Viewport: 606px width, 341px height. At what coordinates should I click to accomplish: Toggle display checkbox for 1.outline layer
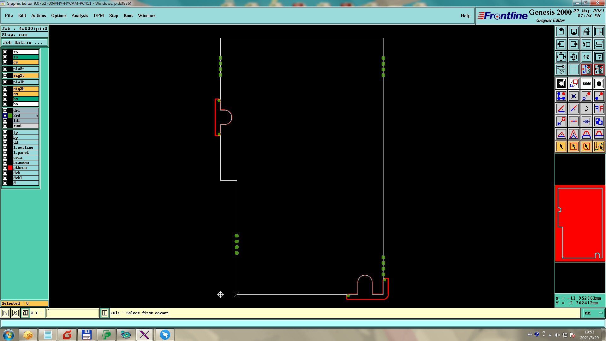pyautogui.click(x=5, y=147)
